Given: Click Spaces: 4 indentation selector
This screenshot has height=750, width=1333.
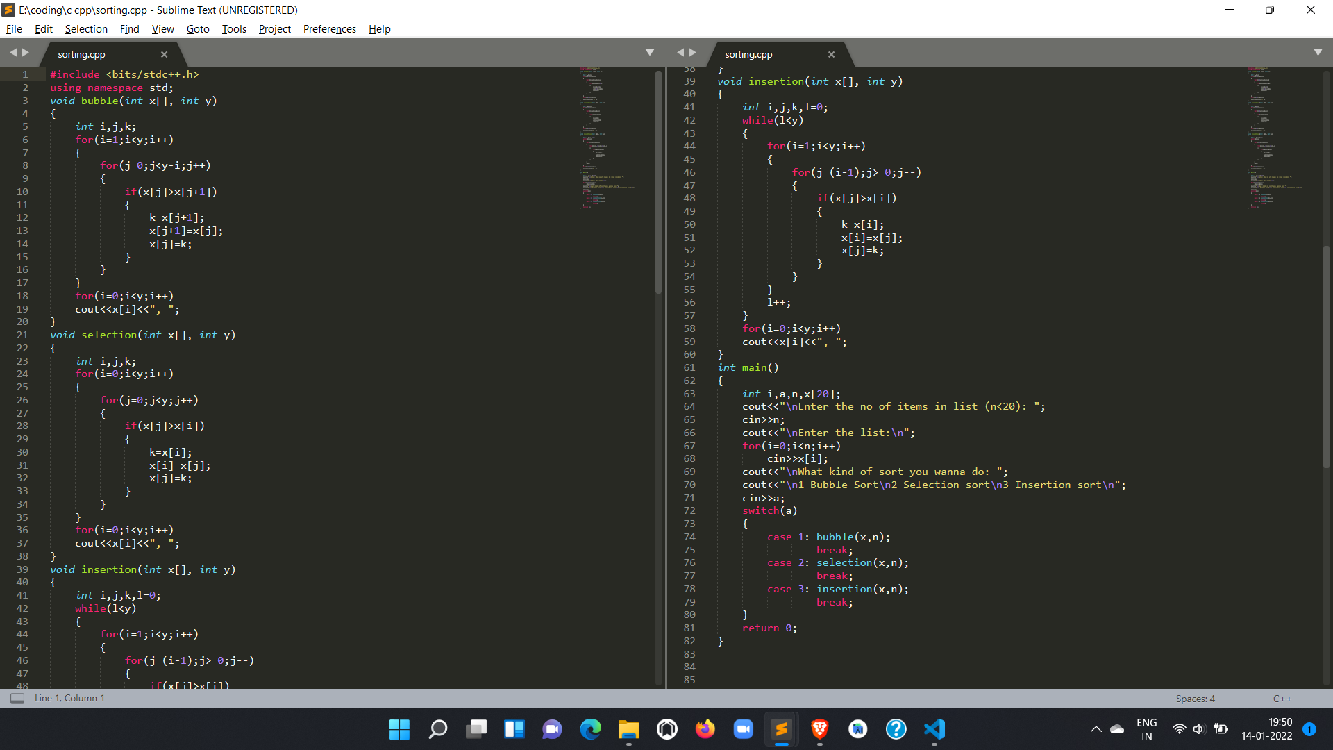Looking at the screenshot, I should (x=1195, y=699).
